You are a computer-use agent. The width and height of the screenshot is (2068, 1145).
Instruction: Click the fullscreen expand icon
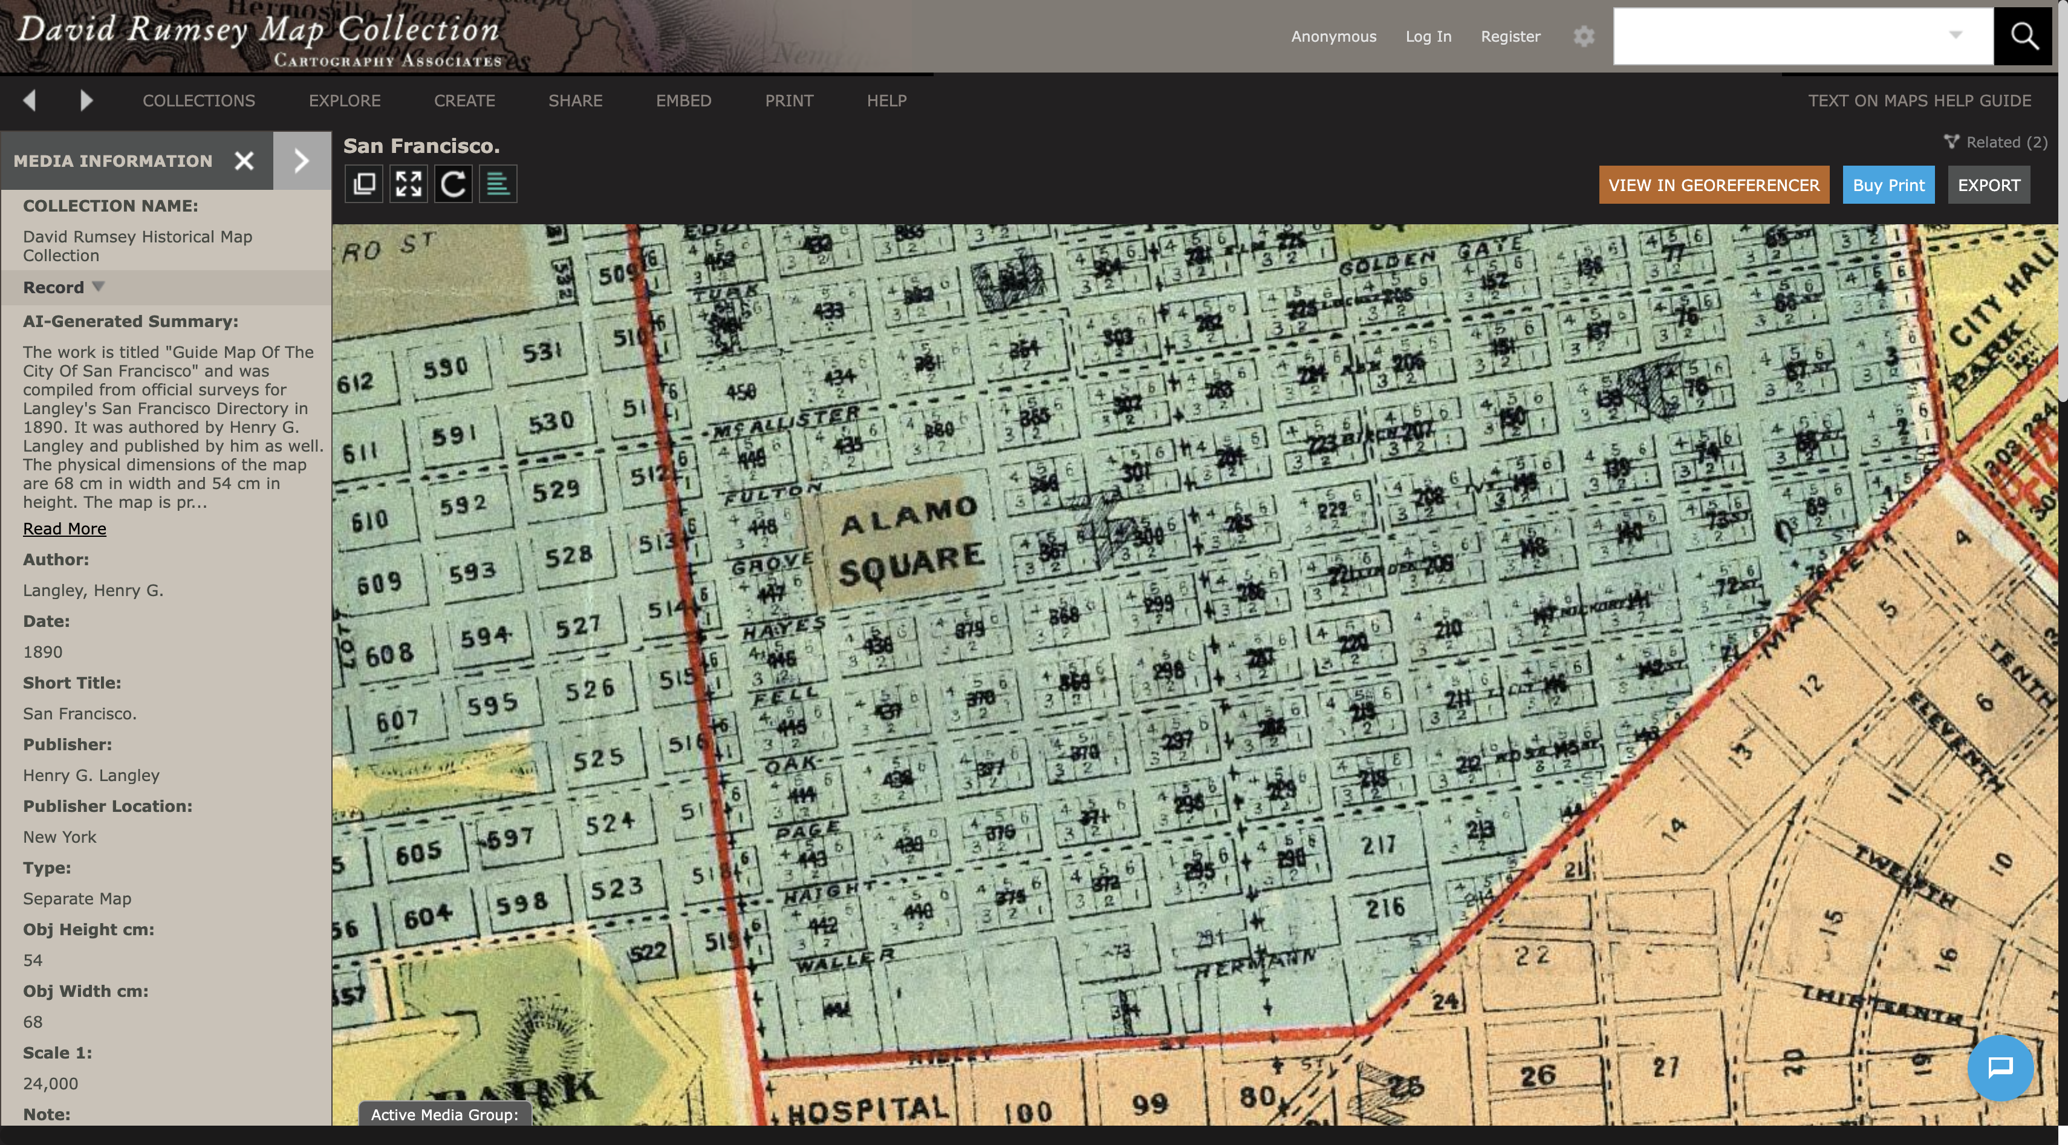[x=409, y=184]
